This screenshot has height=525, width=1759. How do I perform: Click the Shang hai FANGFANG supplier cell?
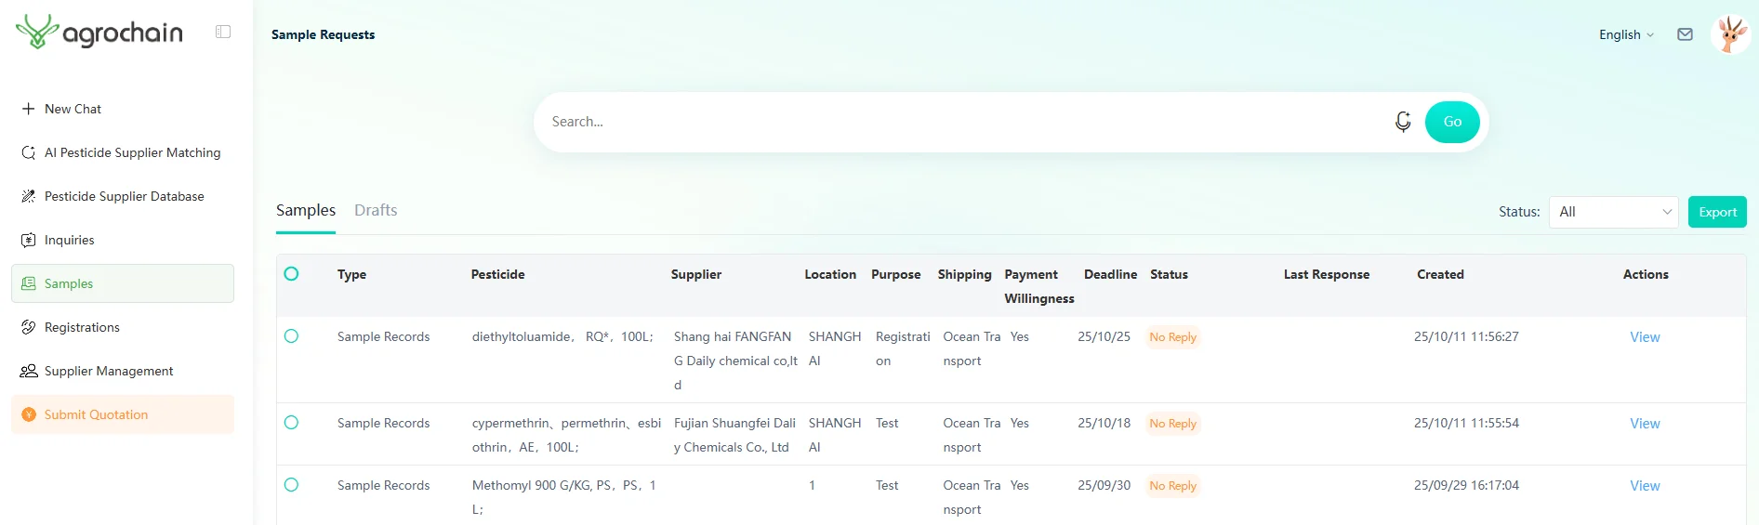(x=735, y=361)
